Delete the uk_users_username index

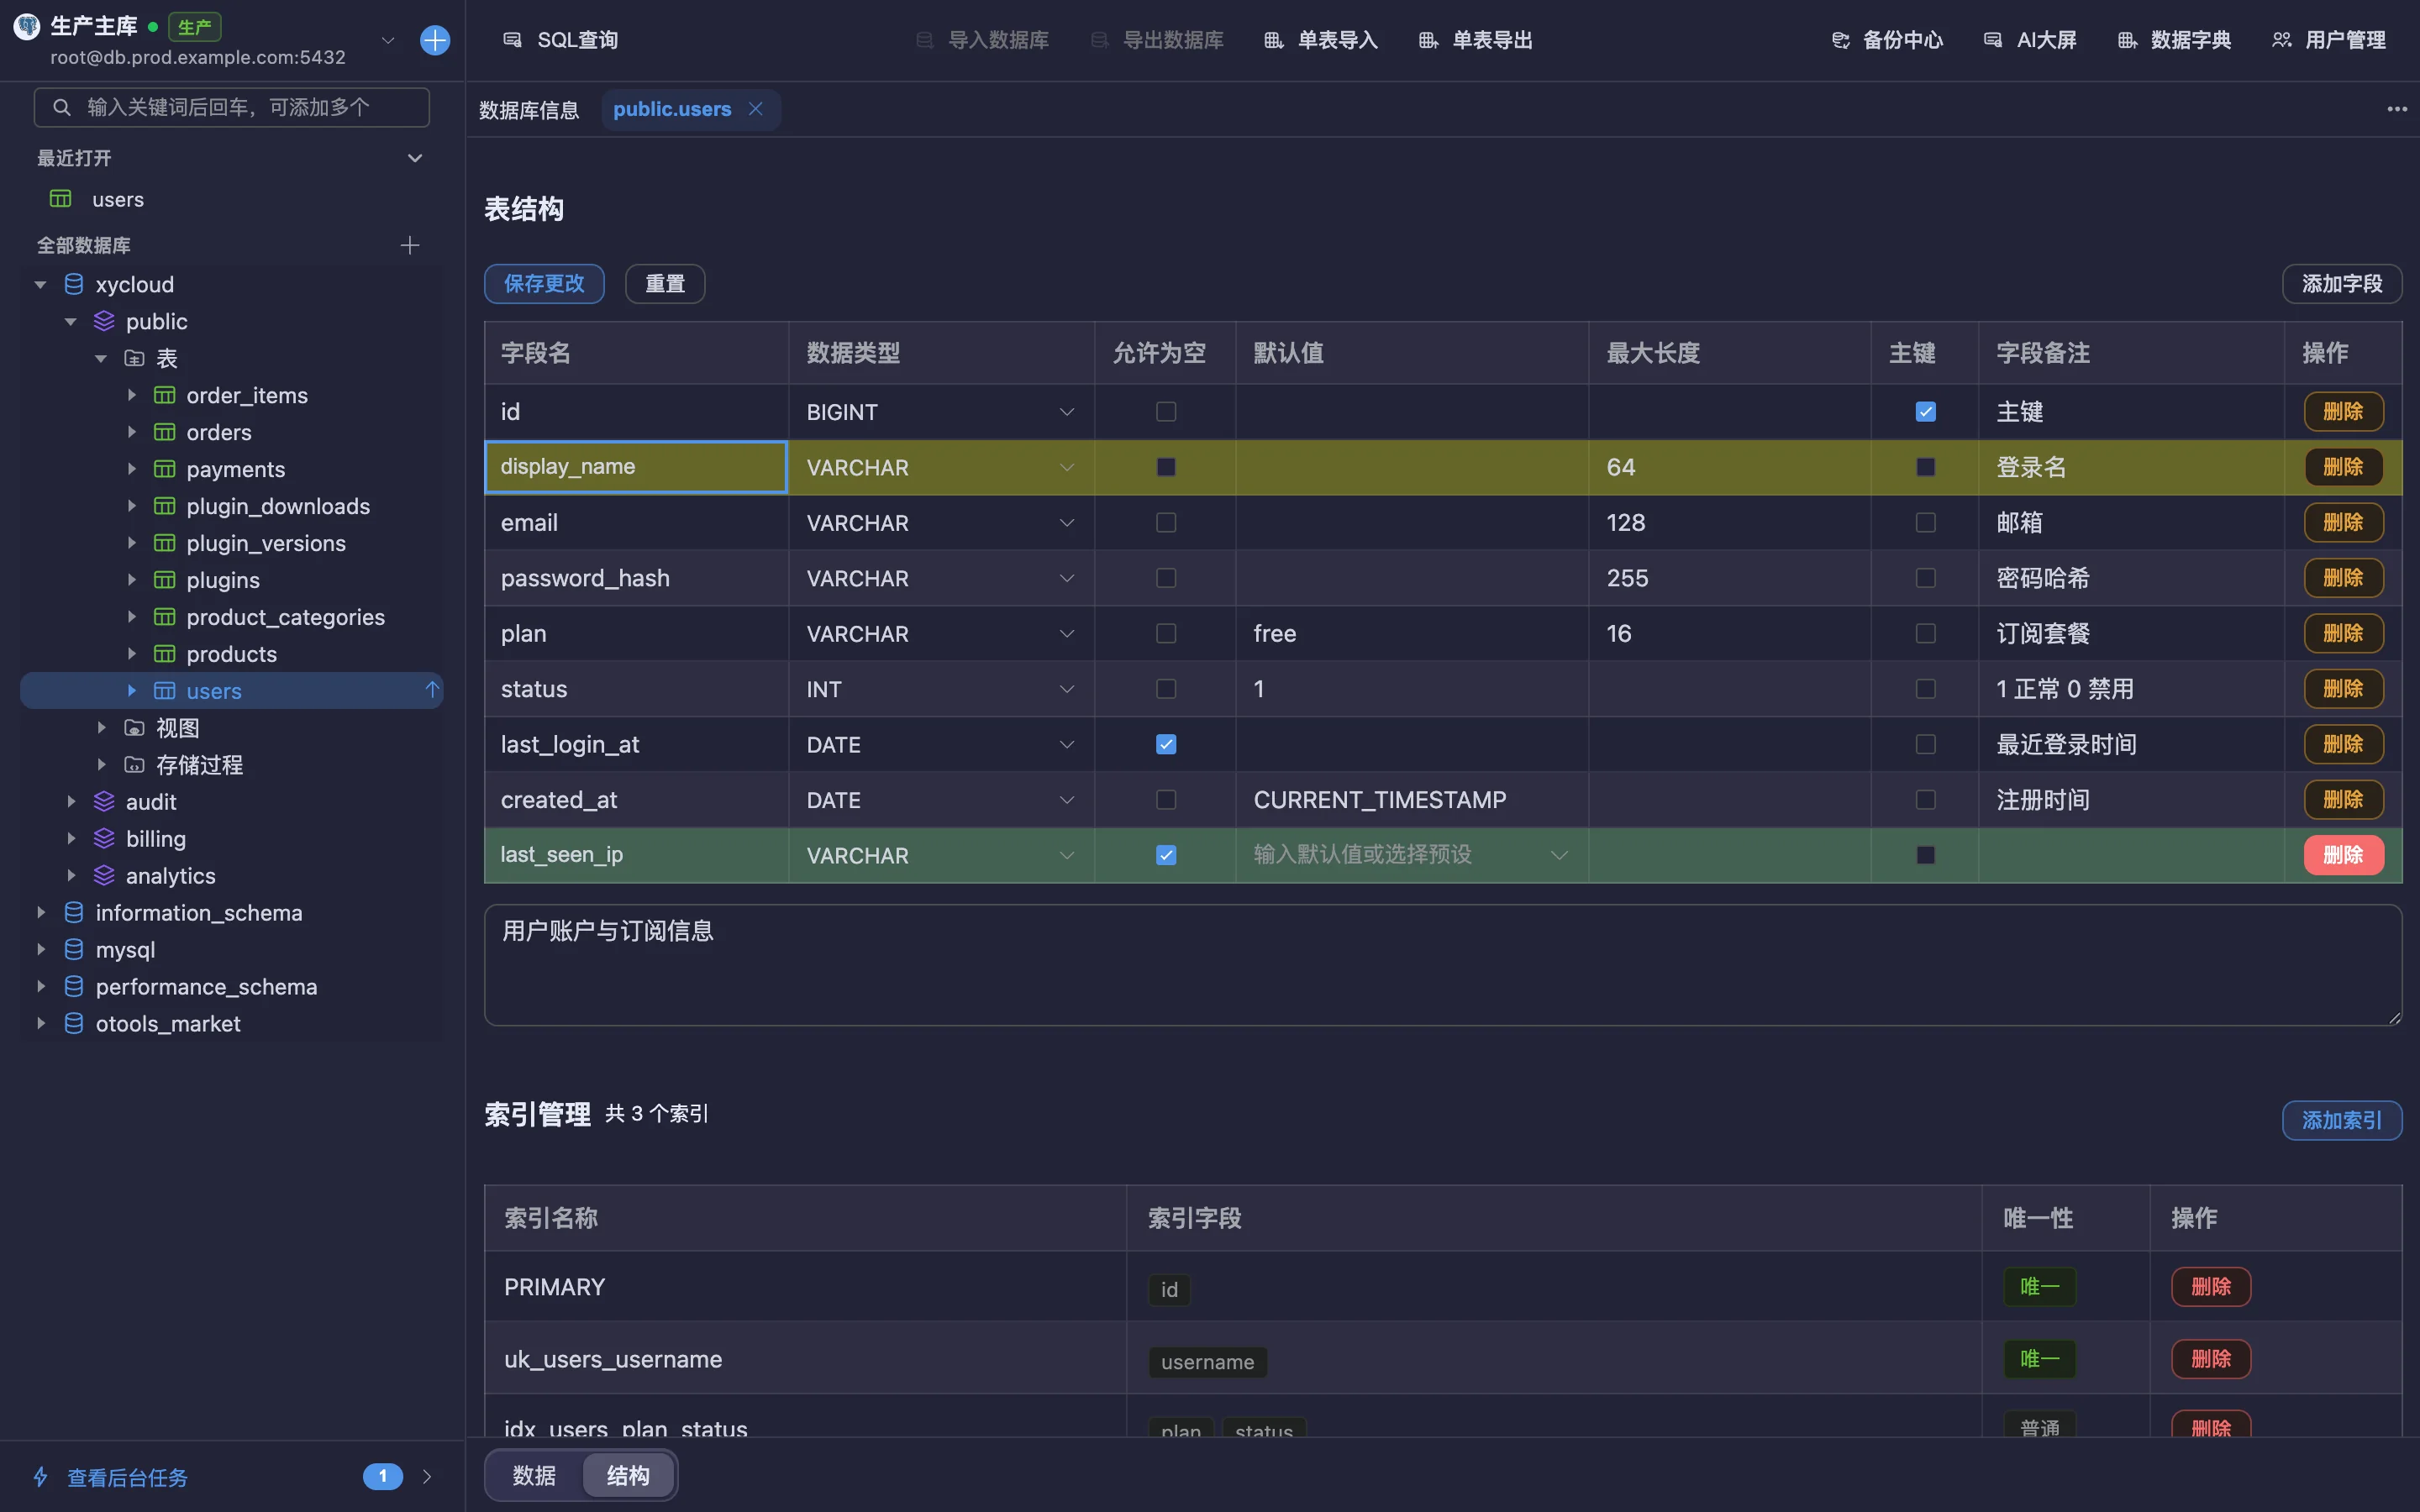(2211, 1359)
